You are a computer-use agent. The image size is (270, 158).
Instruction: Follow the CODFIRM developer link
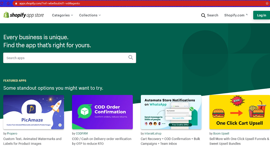82,134
